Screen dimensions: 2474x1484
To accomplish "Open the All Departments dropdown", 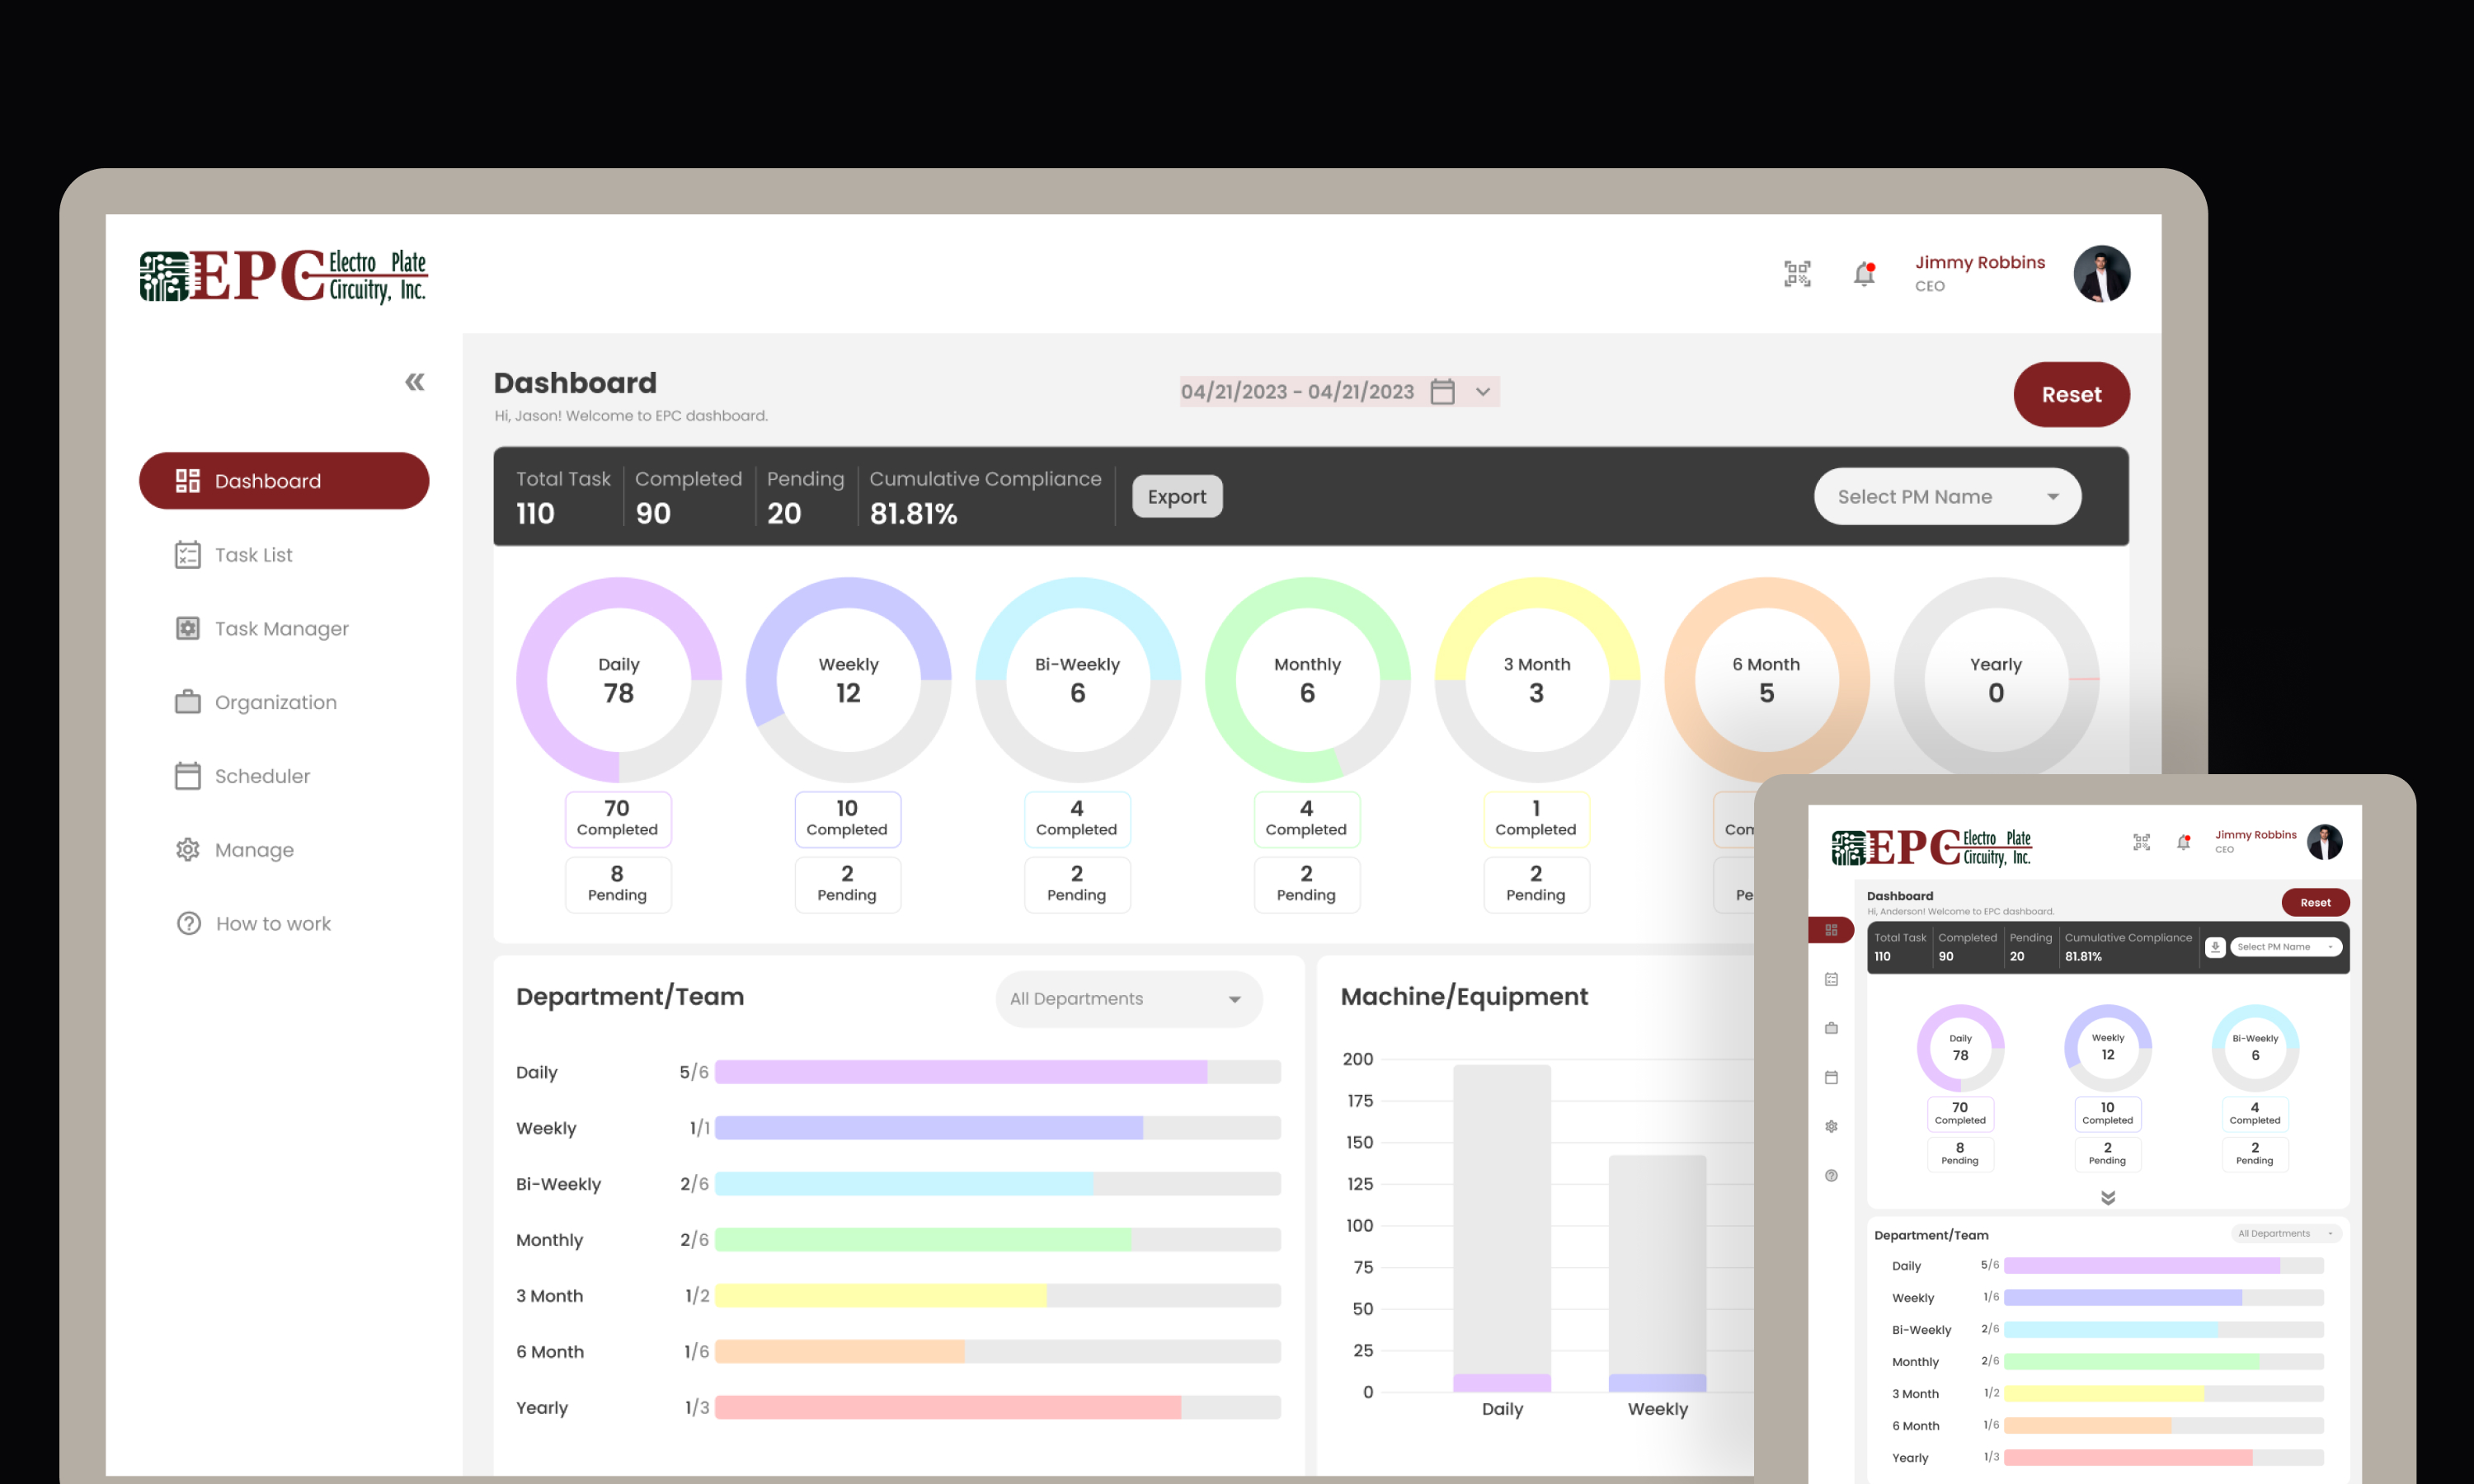I will (1128, 999).
